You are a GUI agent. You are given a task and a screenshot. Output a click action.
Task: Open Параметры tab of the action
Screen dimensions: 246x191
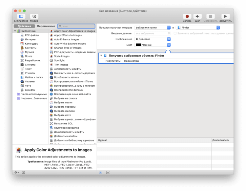[132, 61]
